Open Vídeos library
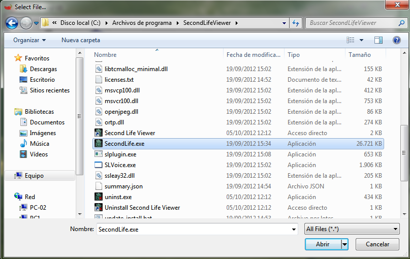This screenshot has height=259, width=410. (39, 154)
